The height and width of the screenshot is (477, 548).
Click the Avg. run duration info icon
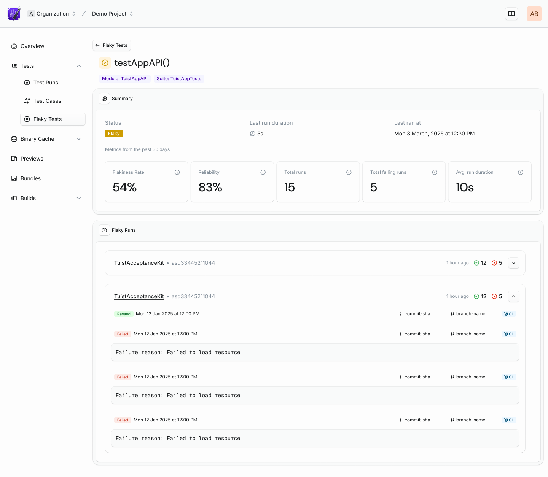tap(521, 172)
